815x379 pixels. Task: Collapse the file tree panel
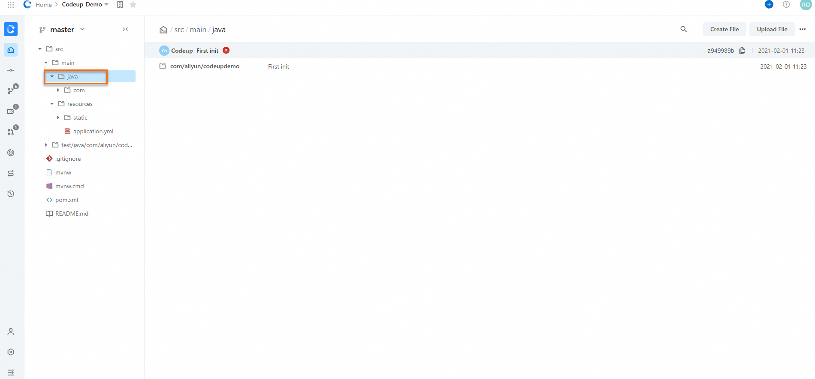125,29
